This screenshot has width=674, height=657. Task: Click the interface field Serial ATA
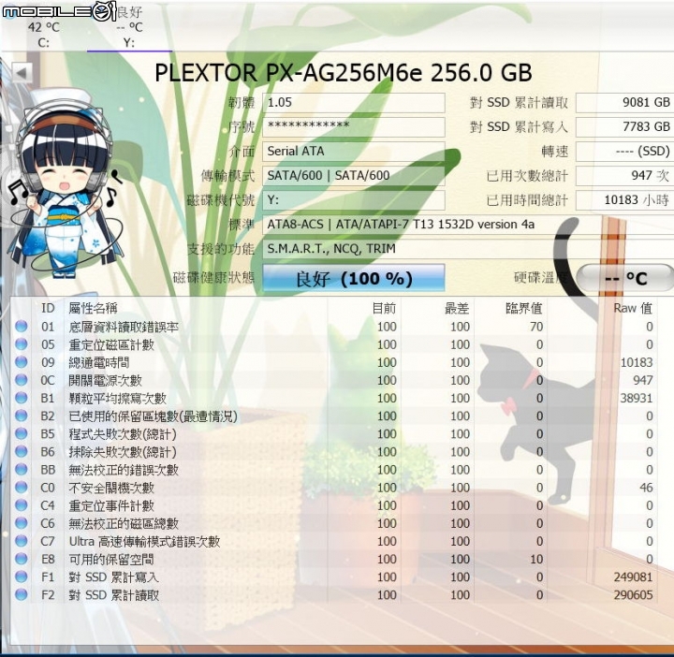point(353,152)
